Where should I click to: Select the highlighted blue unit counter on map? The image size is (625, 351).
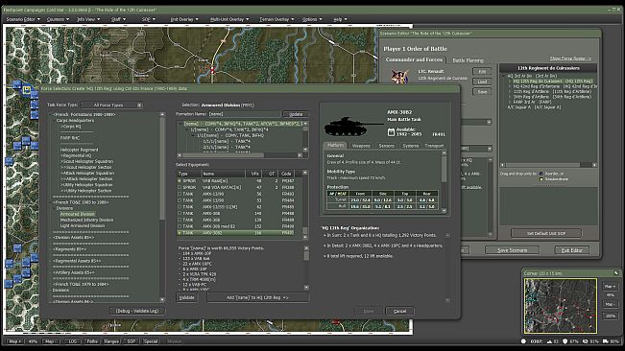(26, 89)
